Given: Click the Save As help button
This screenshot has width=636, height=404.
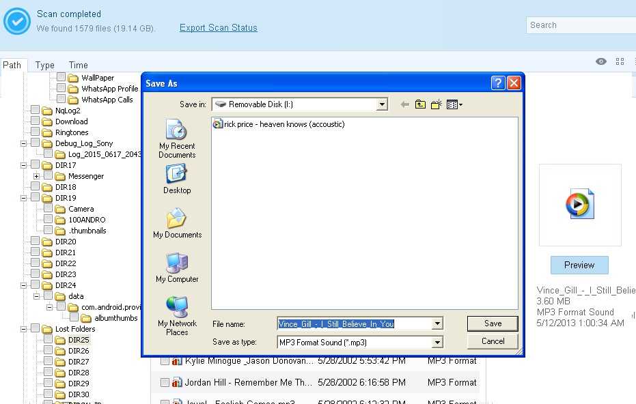Looking at the screenshot, I should (x=498, y=83).
